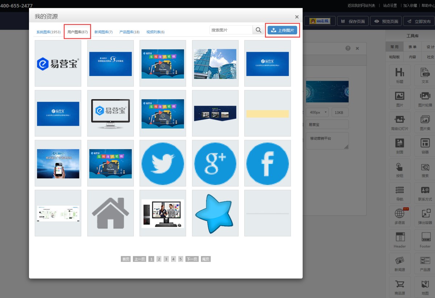Add the 封面 cover component
The height and width of the screenshot is (298, 435).
coord(399,146)
